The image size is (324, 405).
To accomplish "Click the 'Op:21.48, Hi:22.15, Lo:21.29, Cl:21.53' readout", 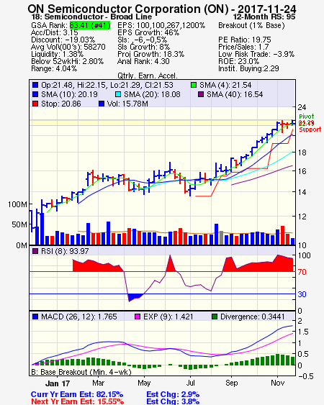I will 107,85.
